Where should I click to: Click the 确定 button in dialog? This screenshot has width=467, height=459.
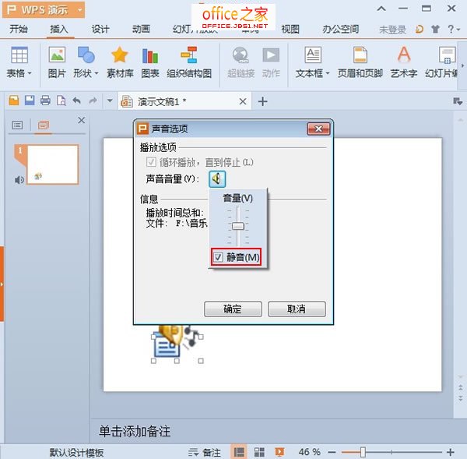233,309
